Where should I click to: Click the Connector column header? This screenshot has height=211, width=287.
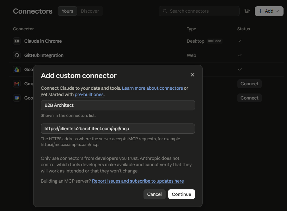23,29
